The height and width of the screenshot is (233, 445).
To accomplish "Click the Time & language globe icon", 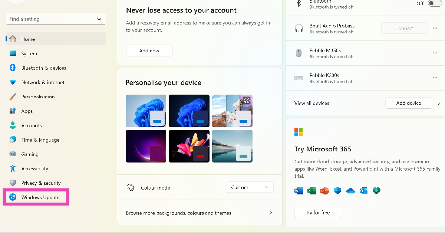I will pyautogui.click(x=13, y=140).
